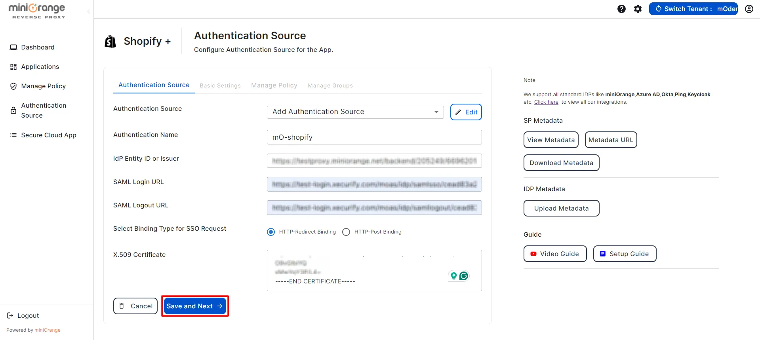Open the Dashboard sidebar item
The width and height of the screenshot is (760, 340).
click(x=32, y=47)
